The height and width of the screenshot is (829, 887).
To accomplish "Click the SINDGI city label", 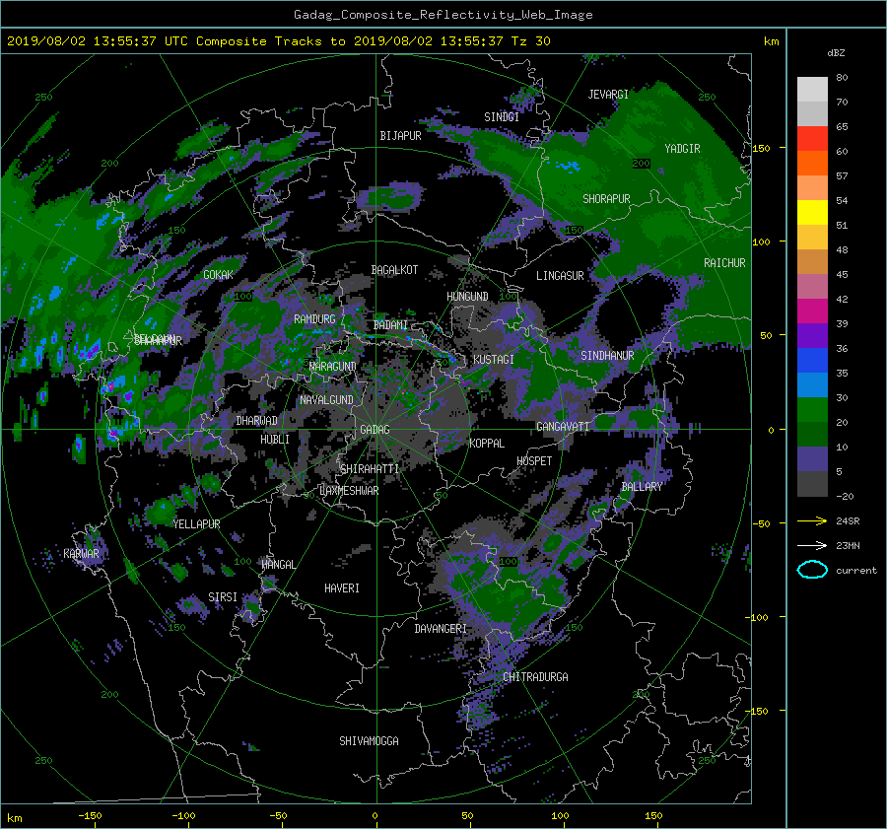I will click(x=502, y=117).
